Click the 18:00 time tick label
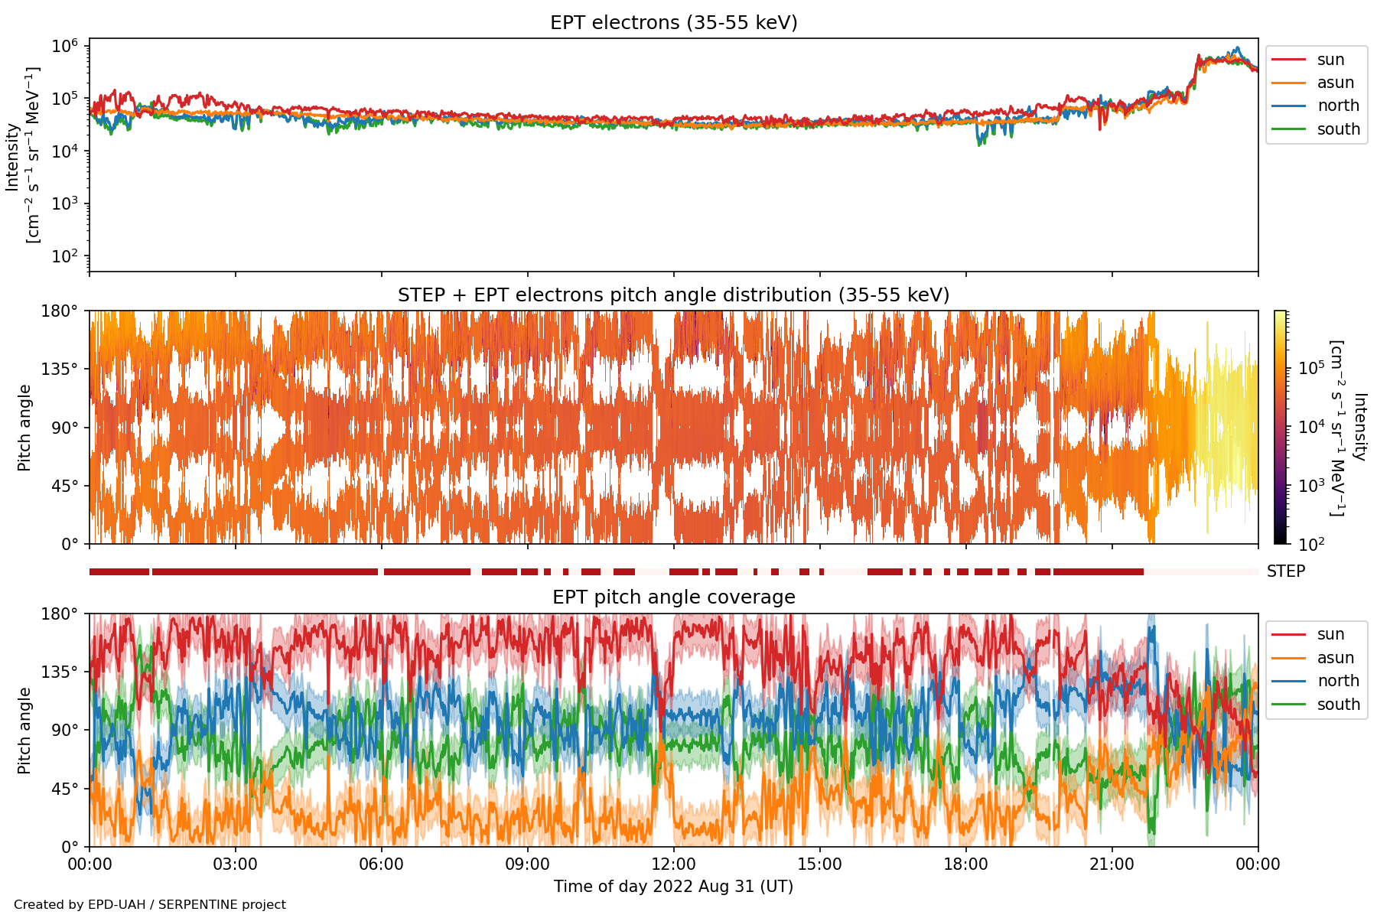Viewport: 1377px width, 918px height. [x=965, y=864]
